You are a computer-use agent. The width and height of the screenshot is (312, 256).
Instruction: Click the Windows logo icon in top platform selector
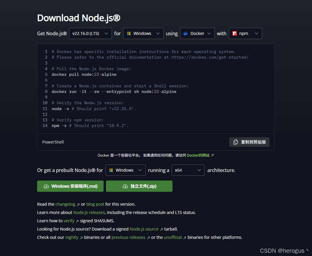pyautogui.click(x=129, y=33)
